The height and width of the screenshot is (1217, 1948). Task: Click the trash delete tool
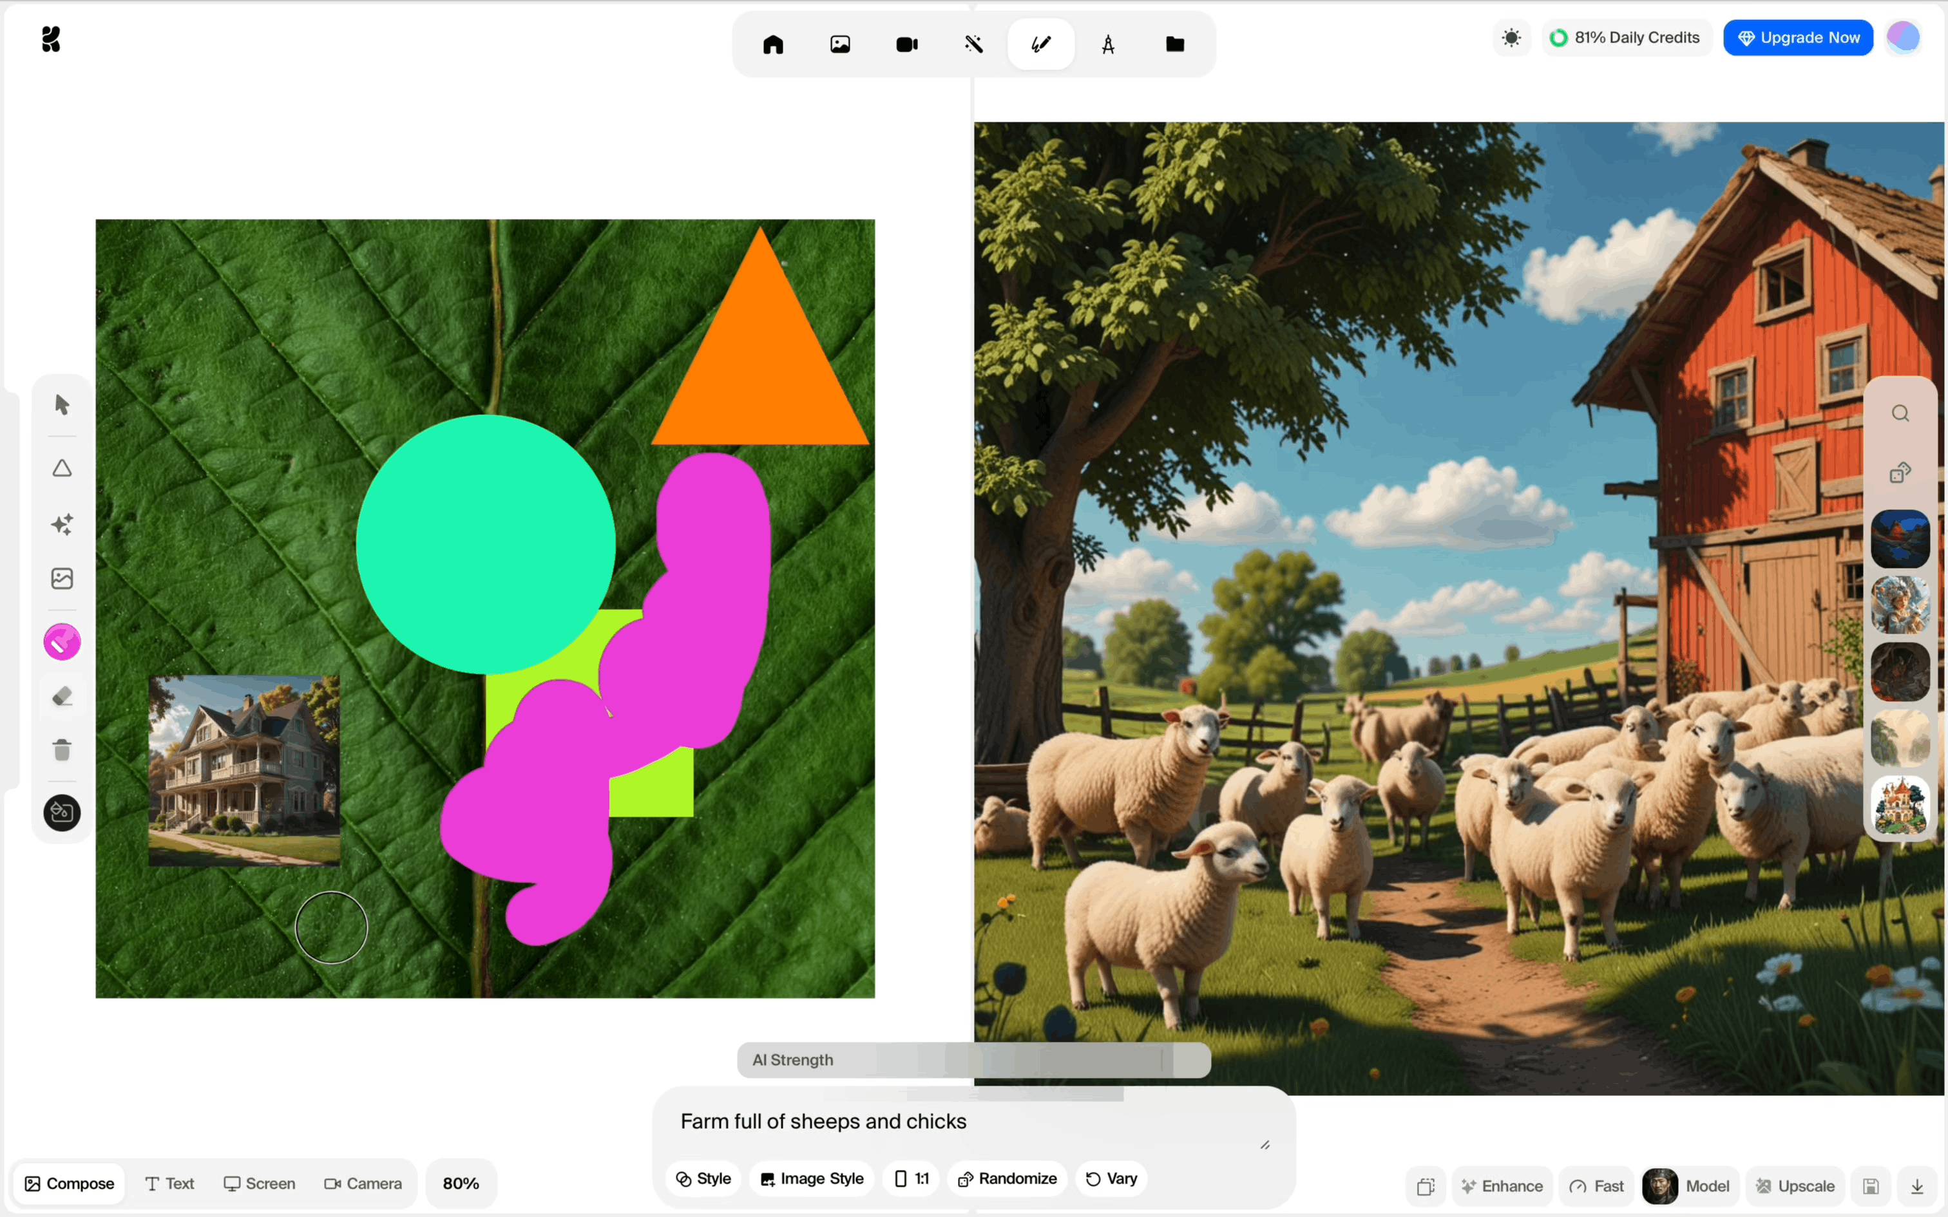(x=62, y=750)
